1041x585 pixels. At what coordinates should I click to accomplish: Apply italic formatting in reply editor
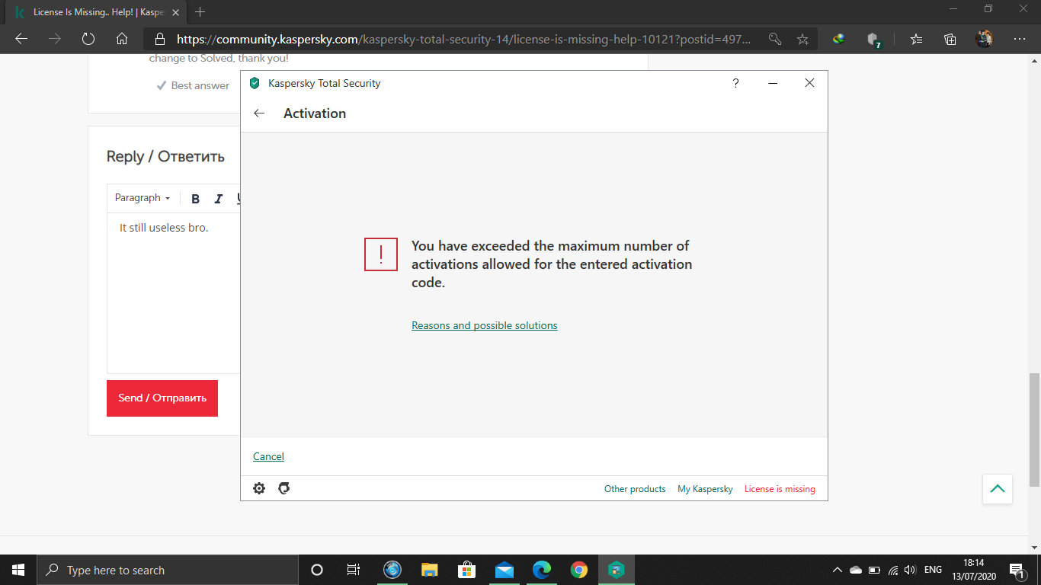tap(219, 199)
